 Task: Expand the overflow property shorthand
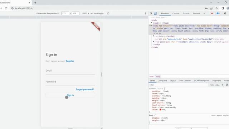(162, 96)
